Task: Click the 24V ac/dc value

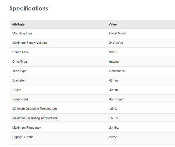Action: point(116,43)
